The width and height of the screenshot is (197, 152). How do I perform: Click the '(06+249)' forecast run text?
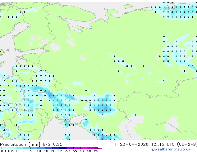(187, 145)
